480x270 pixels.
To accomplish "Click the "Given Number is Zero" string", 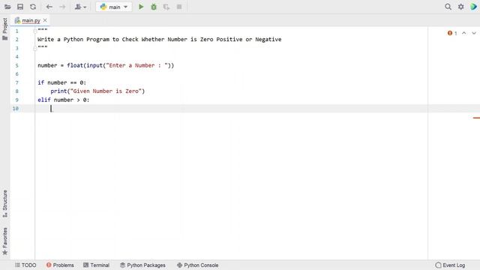I will [x=106, y=91].
